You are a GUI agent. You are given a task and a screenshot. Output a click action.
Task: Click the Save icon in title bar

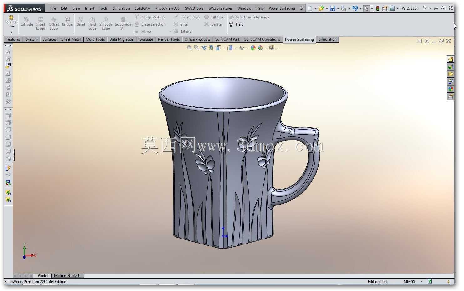[333, 8]
